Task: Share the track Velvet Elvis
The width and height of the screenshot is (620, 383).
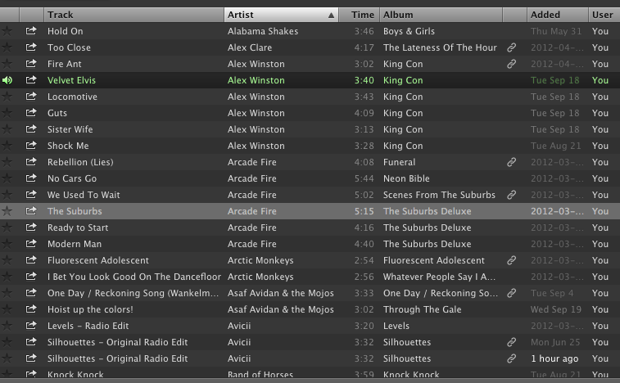Action: pyautogui.click(x=31, y=80)
